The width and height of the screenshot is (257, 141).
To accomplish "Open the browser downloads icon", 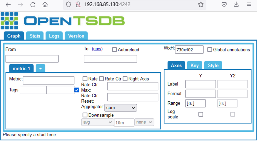I will (x=236, y=5).
